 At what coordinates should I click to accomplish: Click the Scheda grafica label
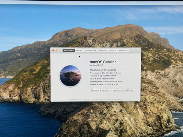point(96,82)
